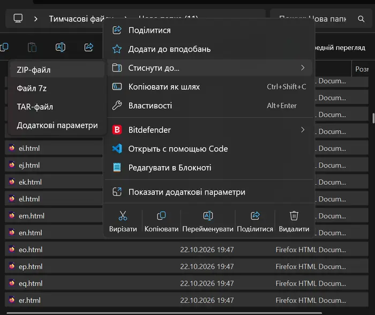Click Перейменувати icon in context menu bottom bar
Screen dimensions: 375x315
[208, 215]
